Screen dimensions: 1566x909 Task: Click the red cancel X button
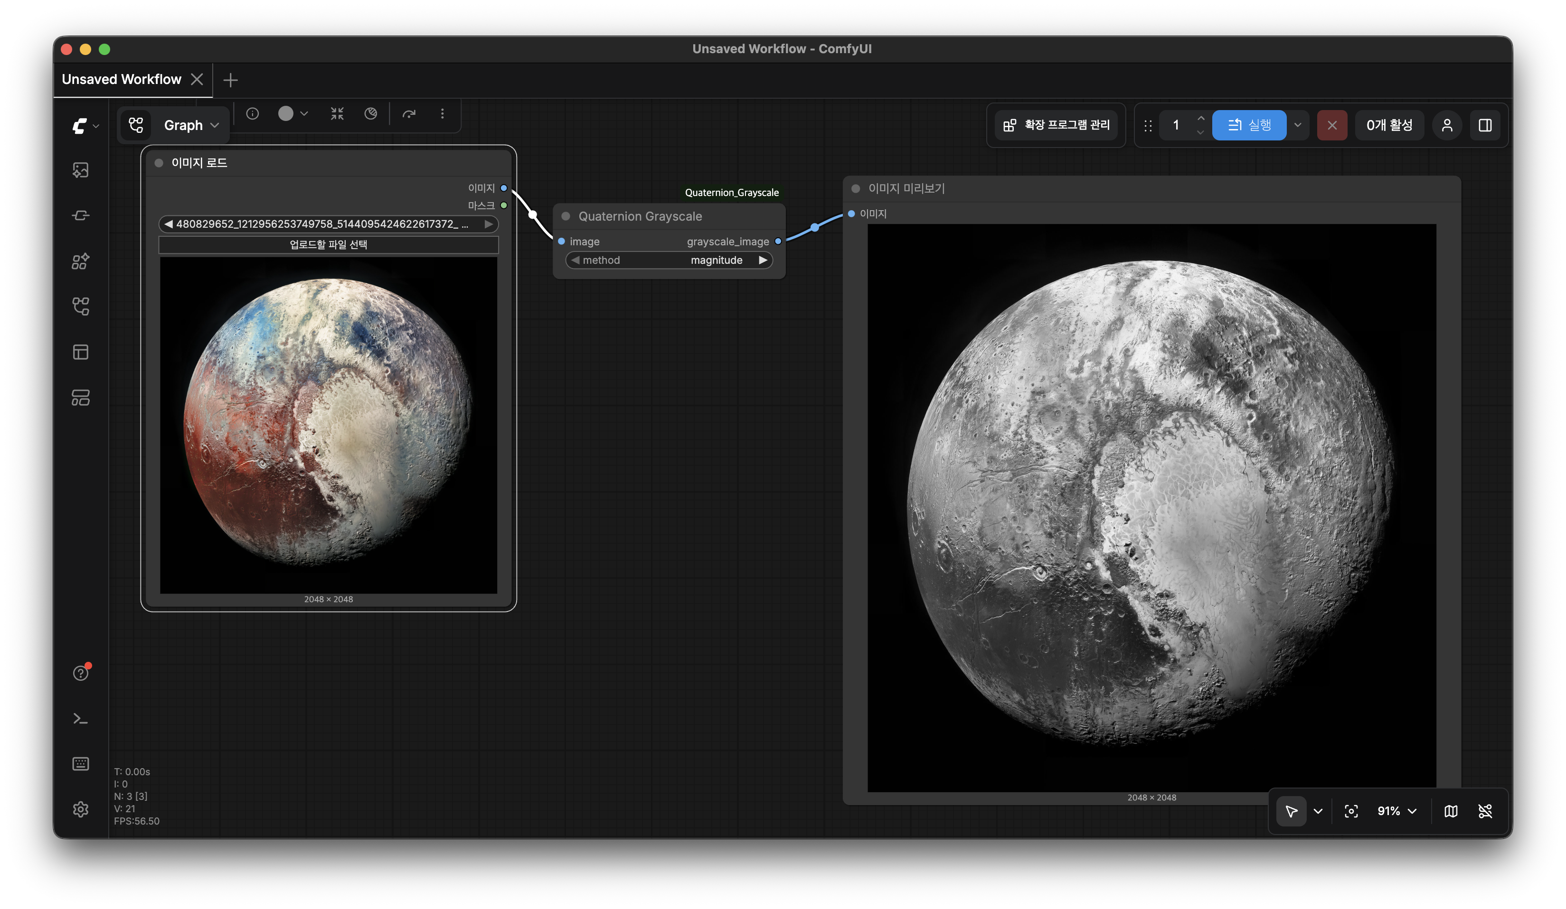tap(1332, 125)
